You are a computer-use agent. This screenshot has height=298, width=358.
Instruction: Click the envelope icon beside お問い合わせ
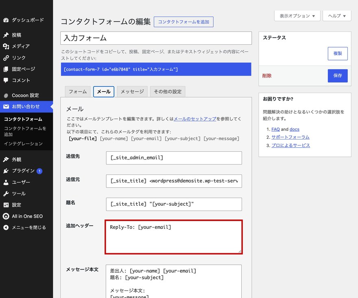[x=6, y=107]
